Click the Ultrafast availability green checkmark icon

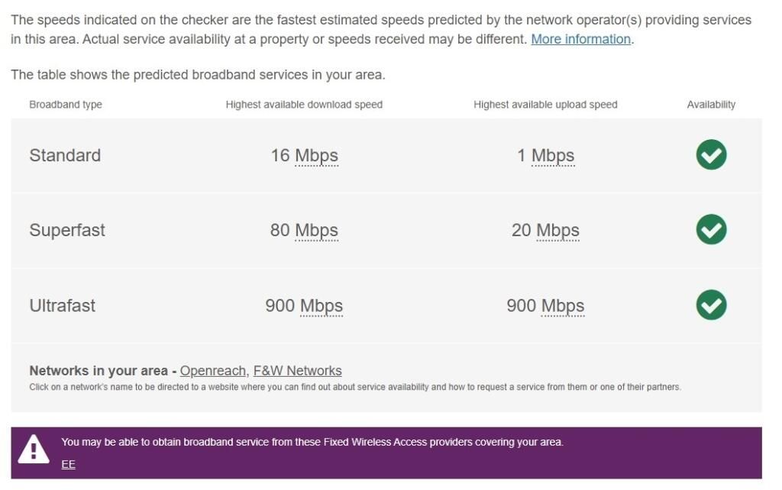711,305
